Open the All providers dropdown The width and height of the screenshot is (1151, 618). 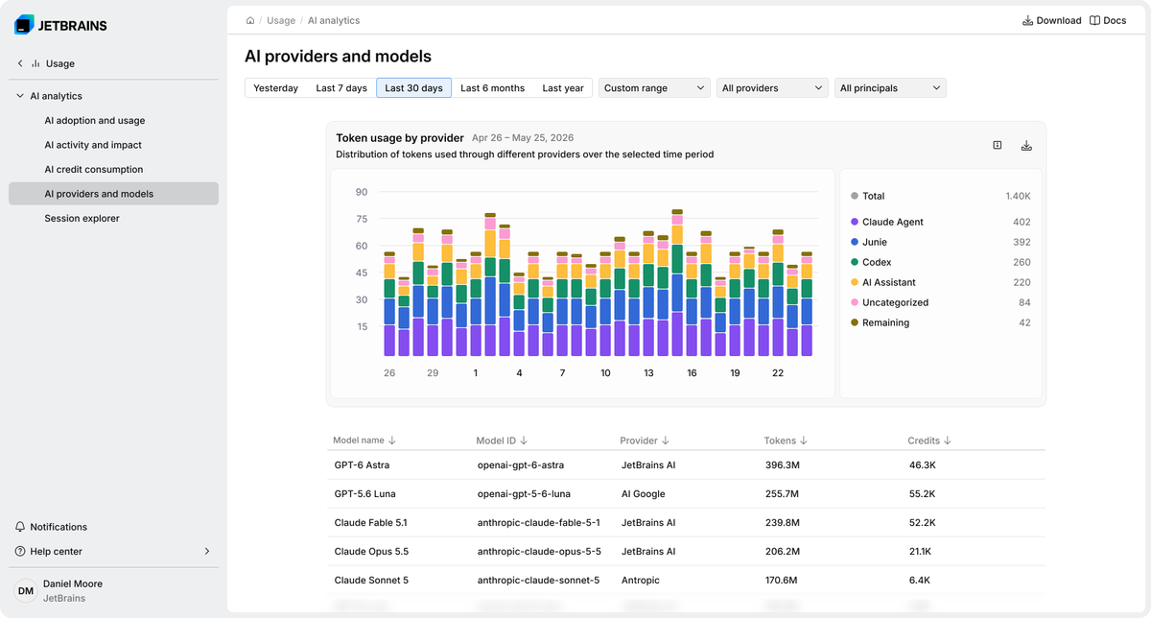(772, 88)
